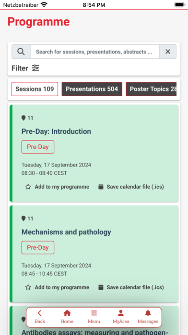Clear search with the X button
This screenshot has height=335, width=188.
[x=168, y=52]
